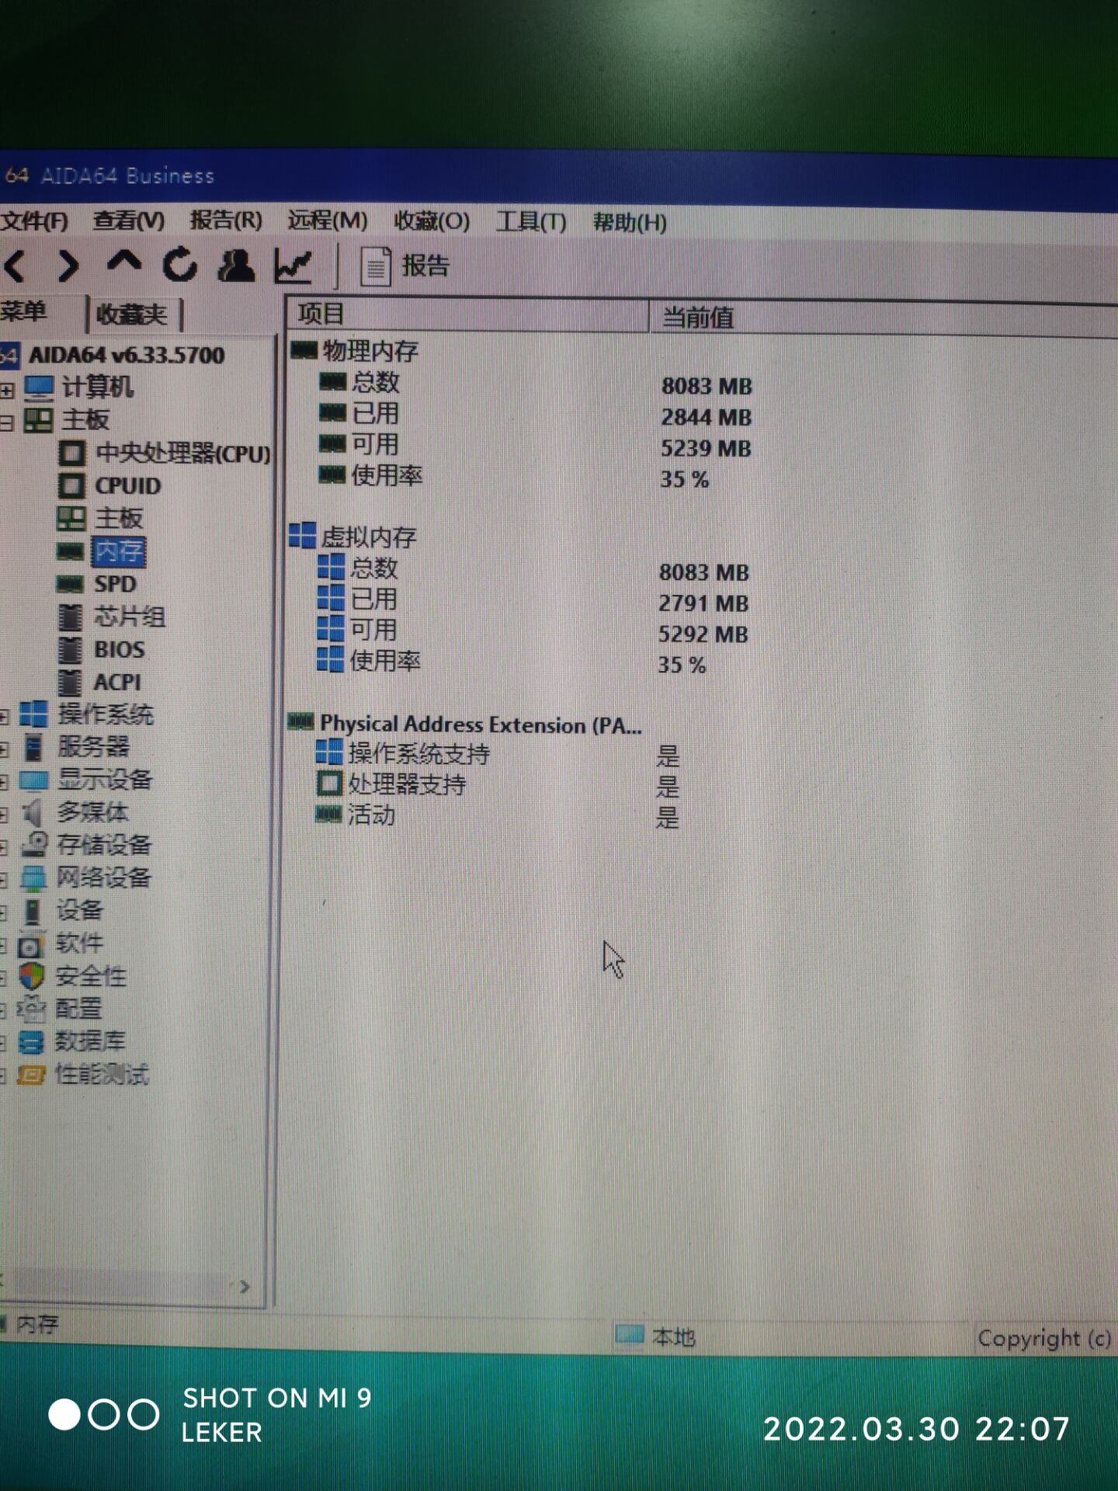Click the 多媒体 speaker icon
Image resolution: width=1118 pixels, height=1491 pixels.
click(32, 812)
